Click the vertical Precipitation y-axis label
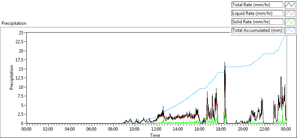 pyautogui.click(x=12, y=77)
